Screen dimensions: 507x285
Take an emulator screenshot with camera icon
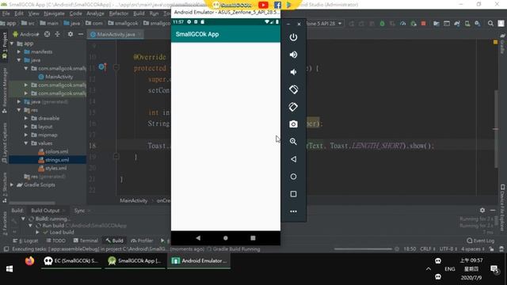(293, 124)
